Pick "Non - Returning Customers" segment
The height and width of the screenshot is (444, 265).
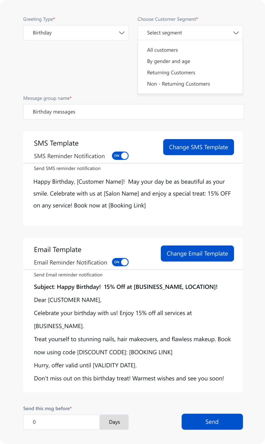(x=178, y=84)
